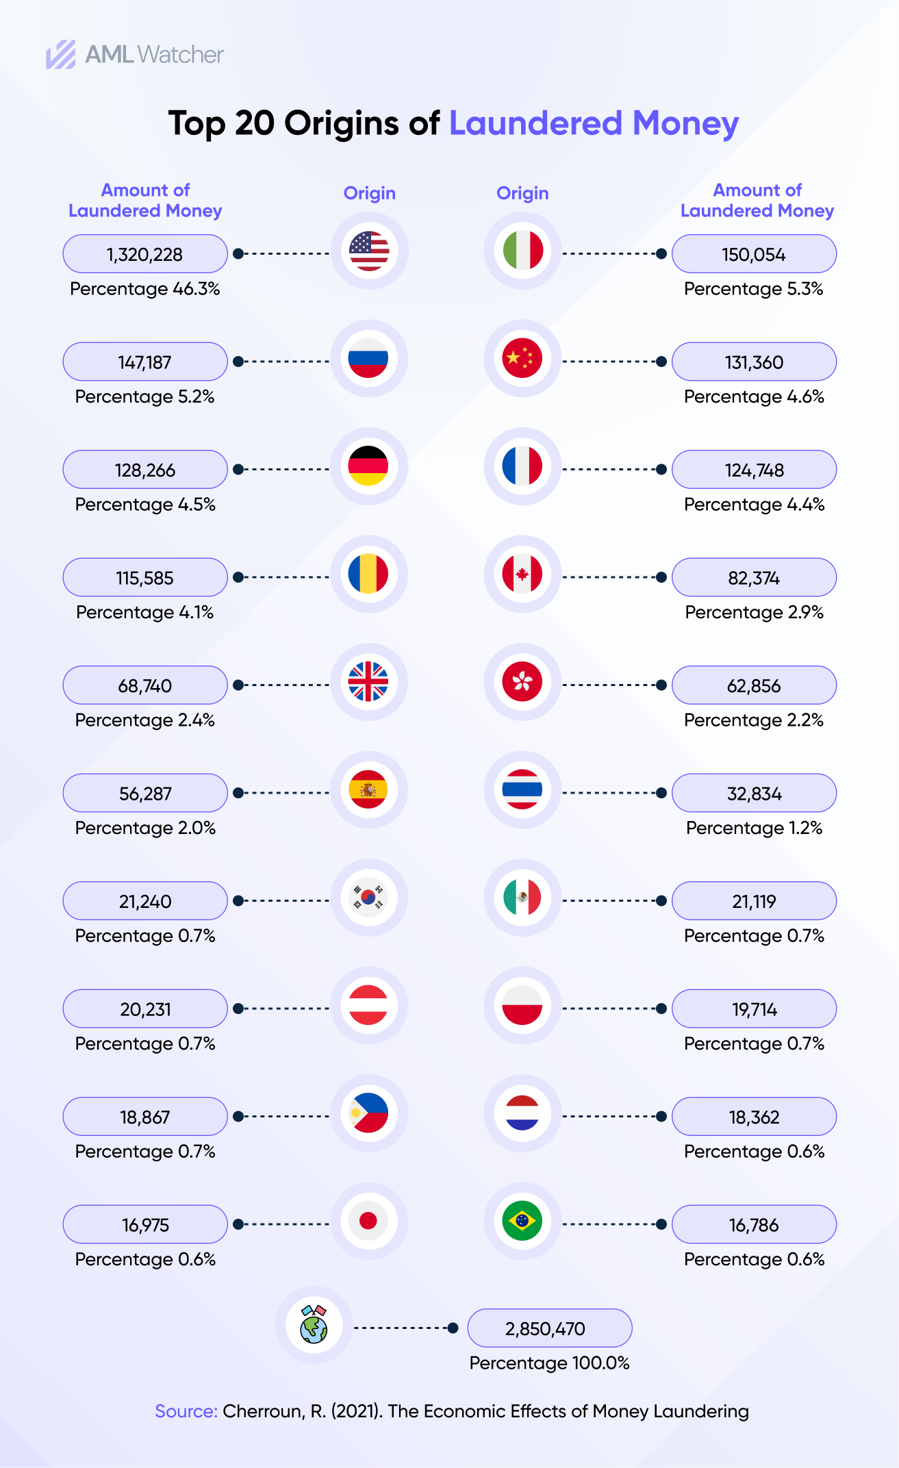Select the Japan flag icon
Viewport: 899px width, 1468px height.
(x=369, y=1222)
